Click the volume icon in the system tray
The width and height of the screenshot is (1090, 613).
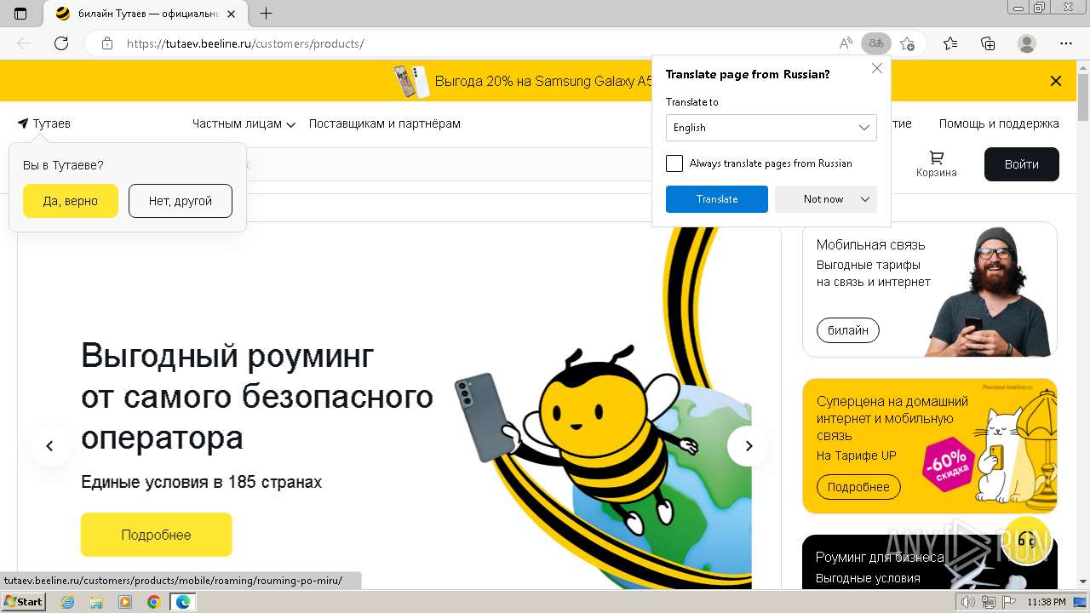(969, 602)
